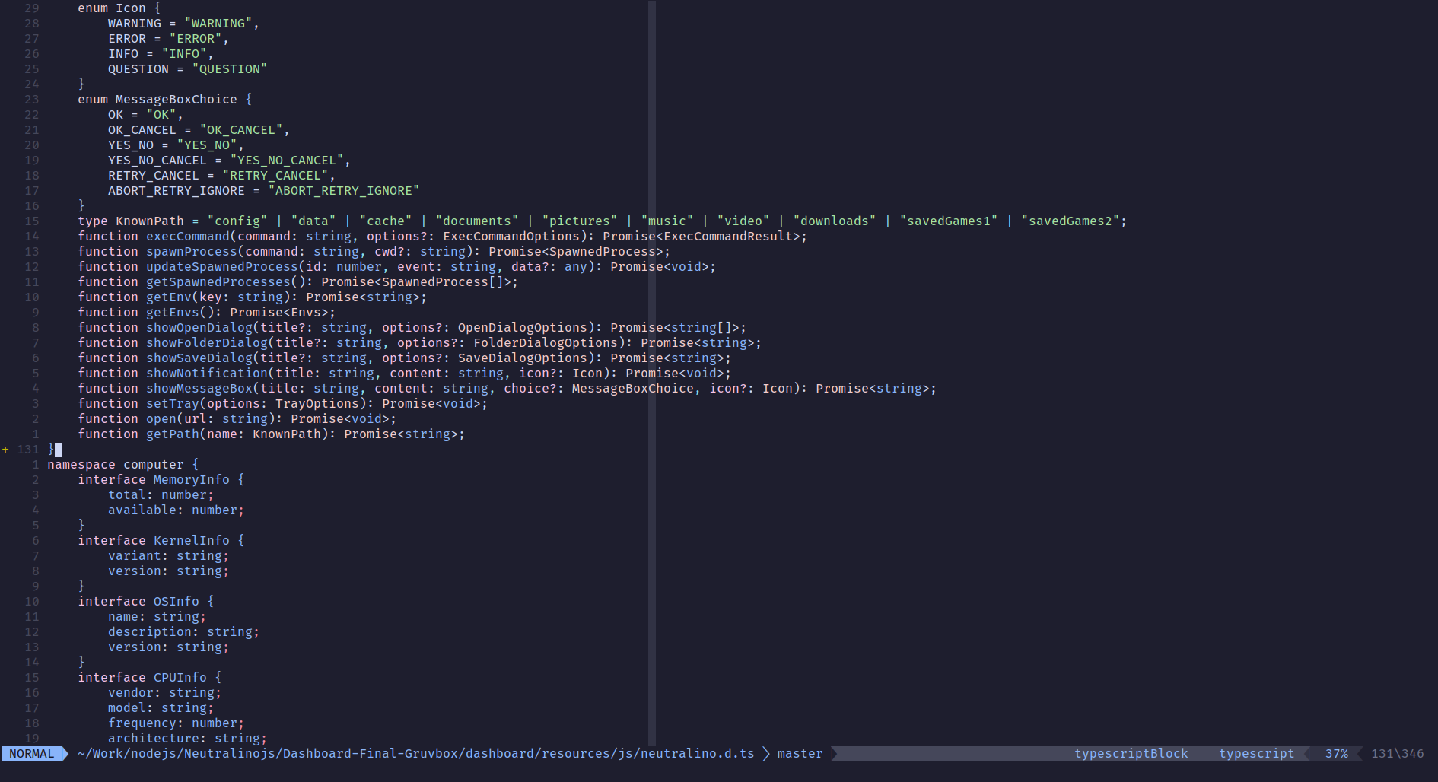
Task: Click the closing brace on line 131
Action: click(x=51, y=450)
